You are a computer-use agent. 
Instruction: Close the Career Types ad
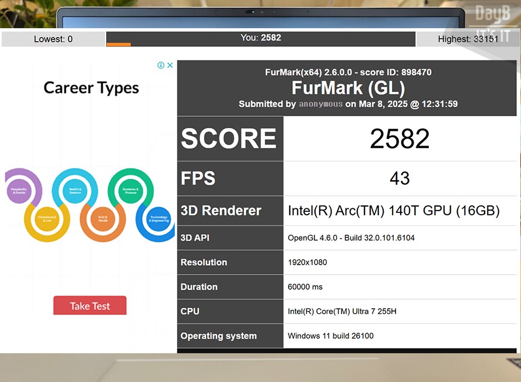170,65
